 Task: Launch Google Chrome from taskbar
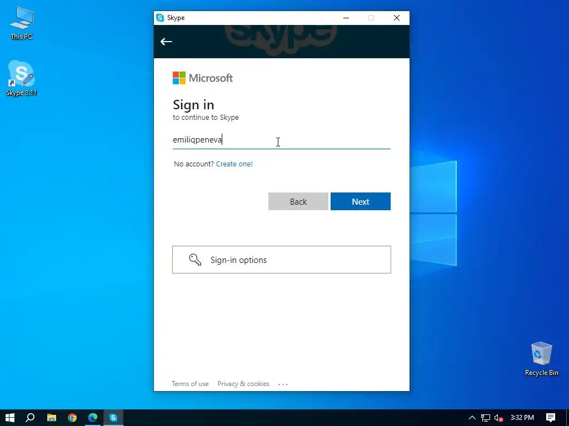point(72,418)
